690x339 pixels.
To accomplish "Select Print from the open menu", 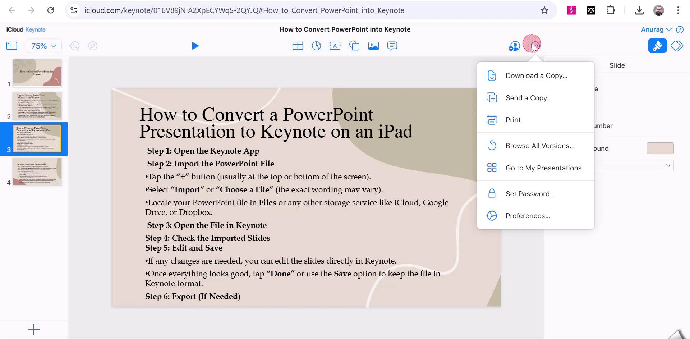I will tap(513, 120).
